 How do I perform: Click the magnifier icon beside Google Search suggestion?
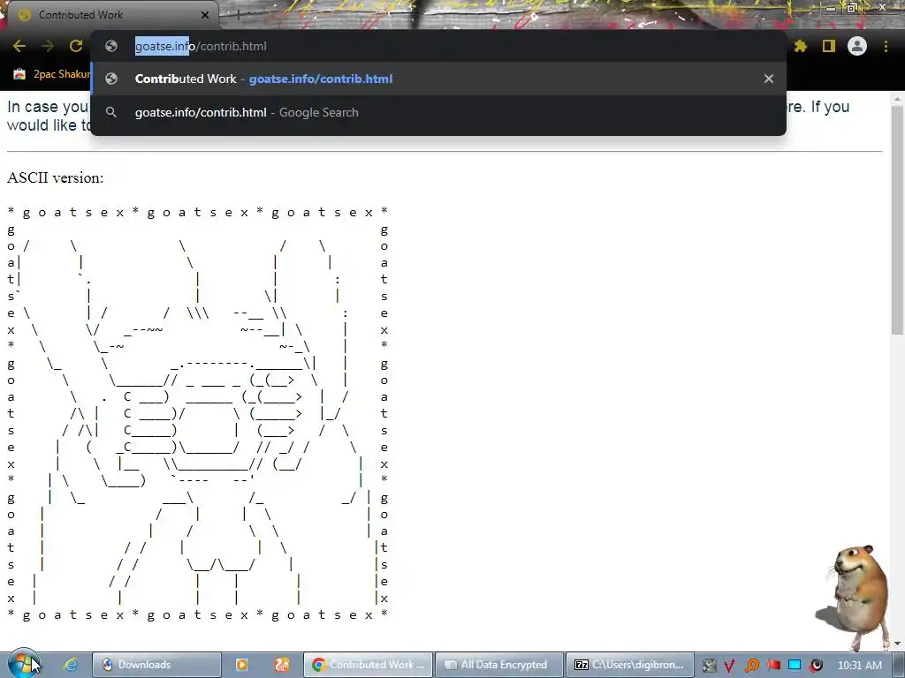(x=111, y=112)
